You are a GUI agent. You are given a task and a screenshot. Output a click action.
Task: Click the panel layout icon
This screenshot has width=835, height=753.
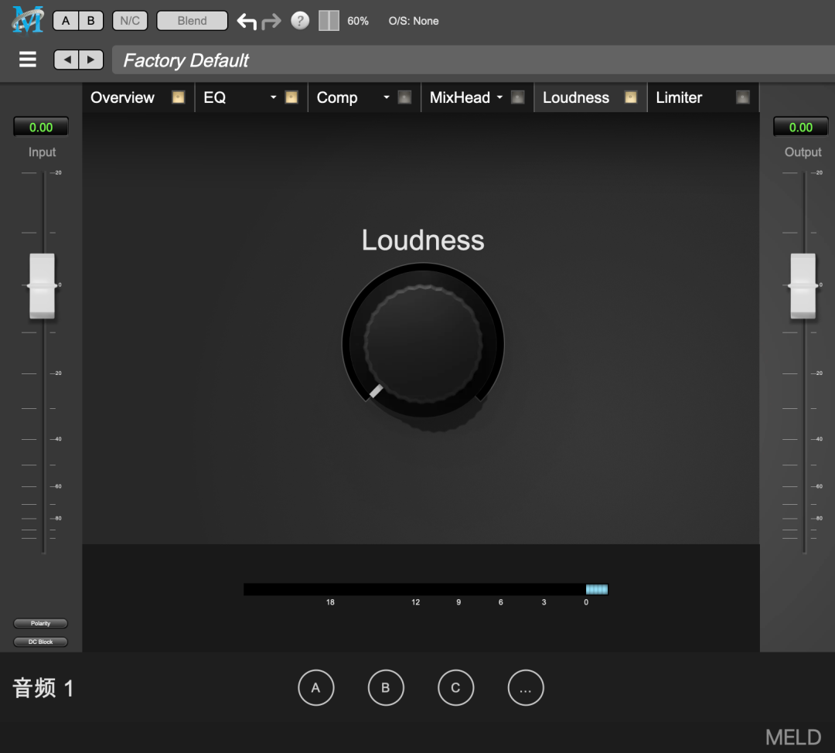pyautogui.click(x=329, y=21)
